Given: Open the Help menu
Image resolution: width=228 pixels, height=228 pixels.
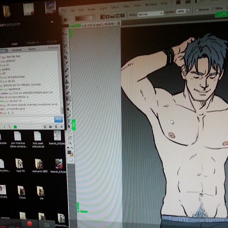Looking at the screenshot, I should point(164,3).
